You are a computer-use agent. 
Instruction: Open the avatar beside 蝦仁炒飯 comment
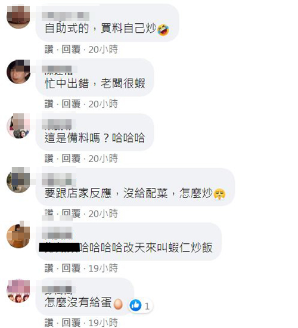18,236
